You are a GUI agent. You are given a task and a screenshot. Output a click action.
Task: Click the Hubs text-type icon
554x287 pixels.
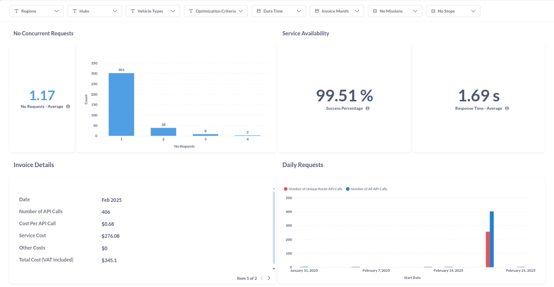coord(74,11)
